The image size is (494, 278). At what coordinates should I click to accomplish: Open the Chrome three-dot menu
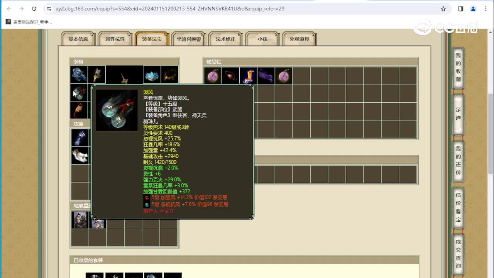coord(486,8)
